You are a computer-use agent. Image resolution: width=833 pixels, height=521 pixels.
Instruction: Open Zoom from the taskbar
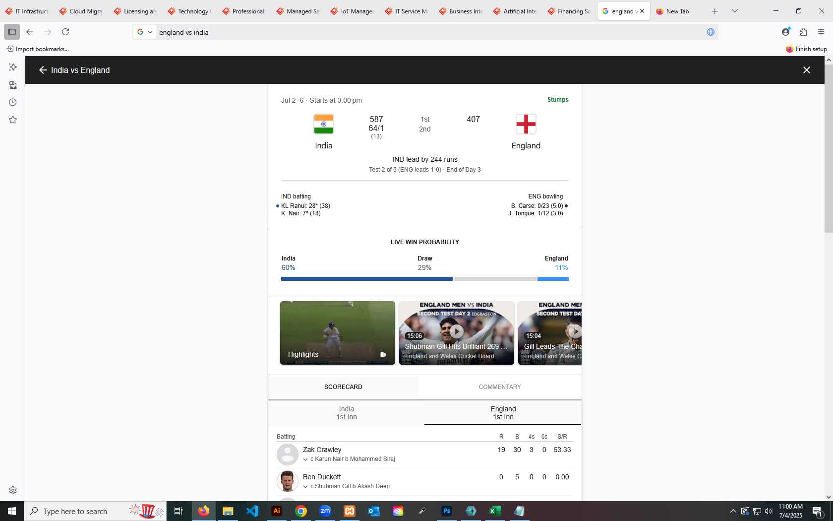(x=325, y=511)
